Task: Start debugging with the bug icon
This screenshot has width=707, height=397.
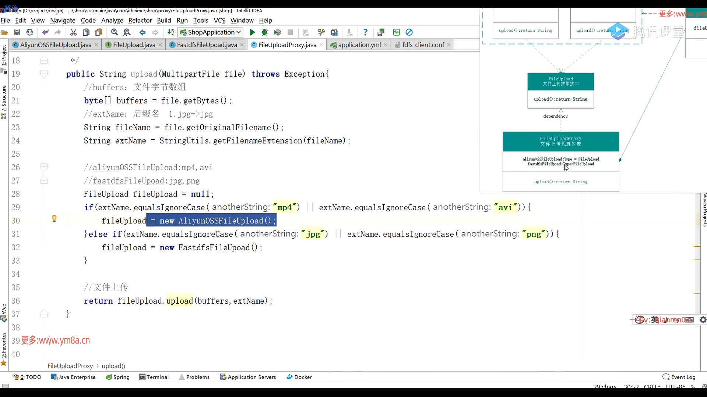Action: (x=265, y=32)
